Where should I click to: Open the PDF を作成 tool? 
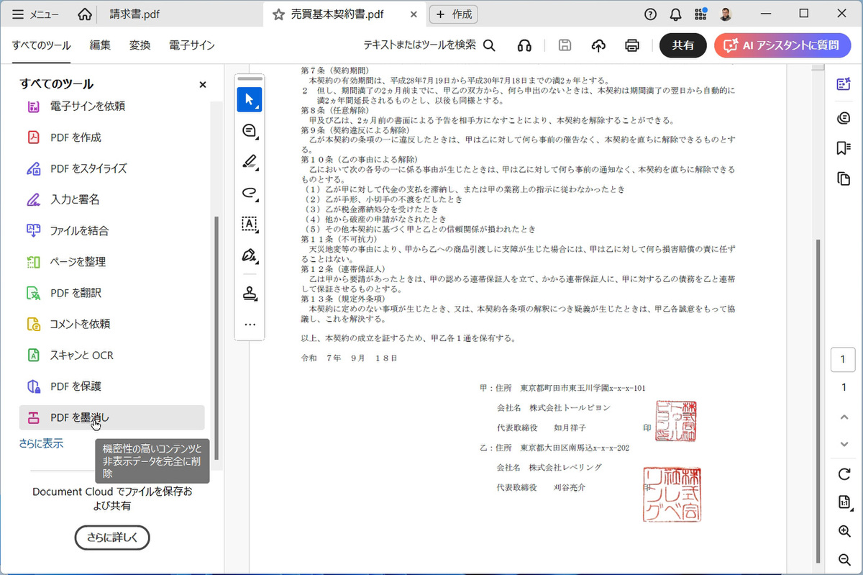pyautogui.click(x=111, y=137)
